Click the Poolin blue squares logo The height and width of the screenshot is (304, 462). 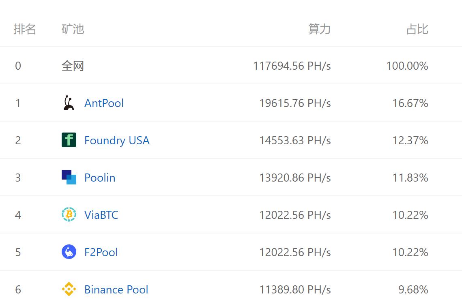(x=69, y=177)
